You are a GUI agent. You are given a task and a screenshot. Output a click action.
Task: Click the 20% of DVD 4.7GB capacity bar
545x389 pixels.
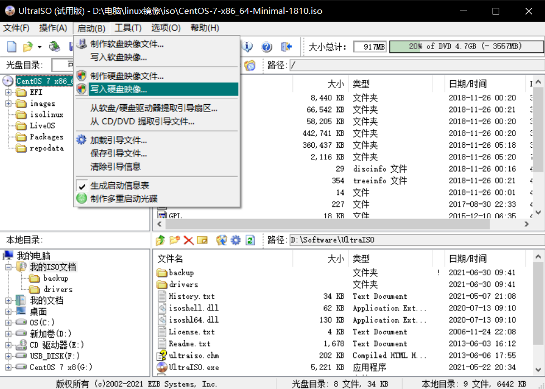click(466, 47)
